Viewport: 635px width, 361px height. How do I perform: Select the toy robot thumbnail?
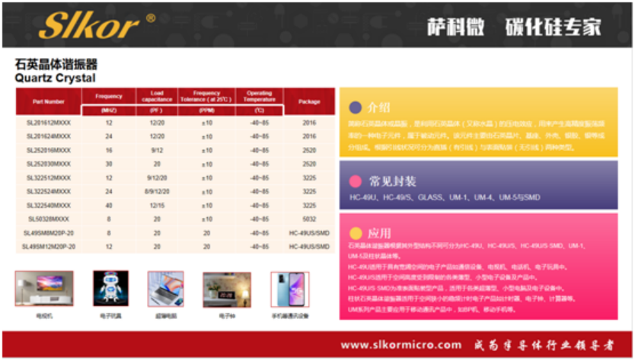click(110, 289)
